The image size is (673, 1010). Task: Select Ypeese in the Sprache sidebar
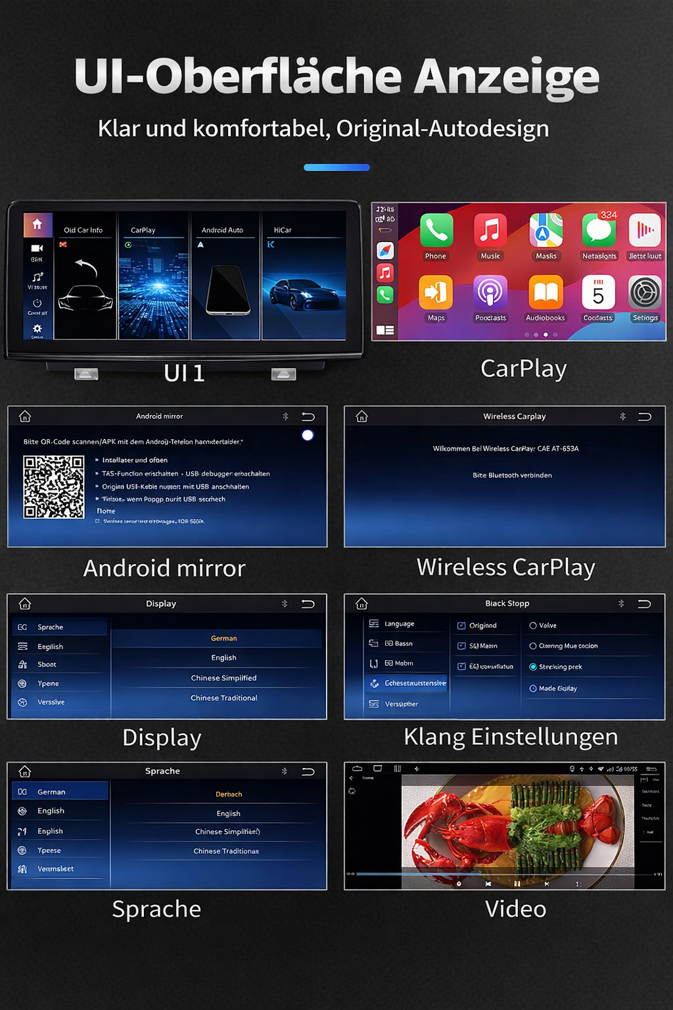pos(60,850)
